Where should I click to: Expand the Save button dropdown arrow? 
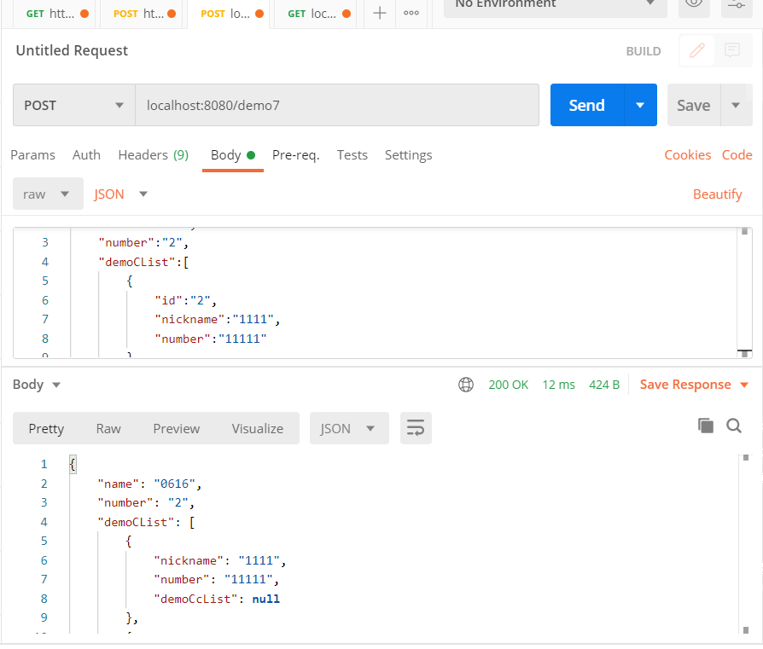pyautogui.click(x=736, y=105)
